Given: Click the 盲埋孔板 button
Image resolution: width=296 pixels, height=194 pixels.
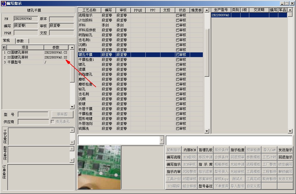Looking at the screenshot, I should pyautogui.click(x=205, y=150).
